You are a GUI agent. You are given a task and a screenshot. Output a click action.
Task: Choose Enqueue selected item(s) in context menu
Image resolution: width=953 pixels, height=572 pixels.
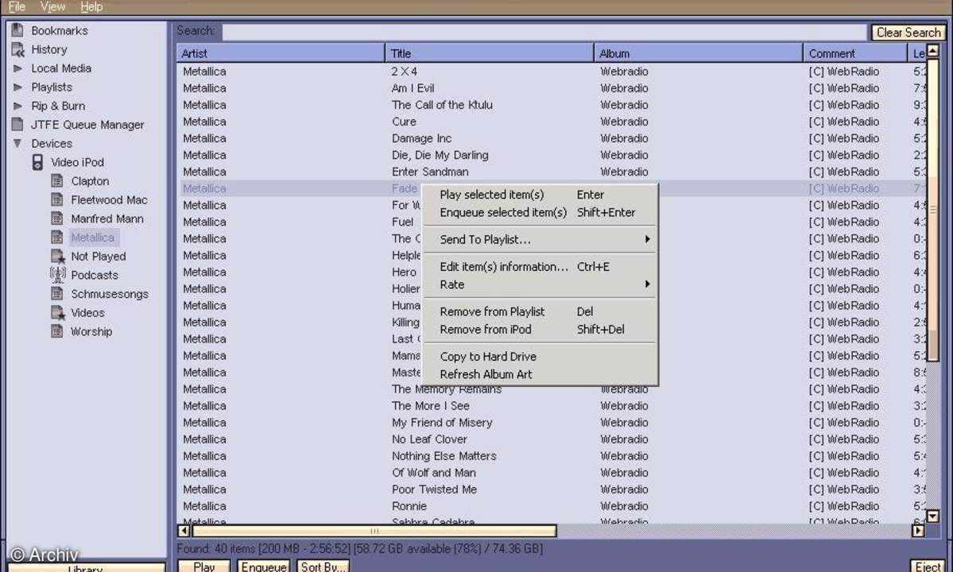[x=540, y=213]
